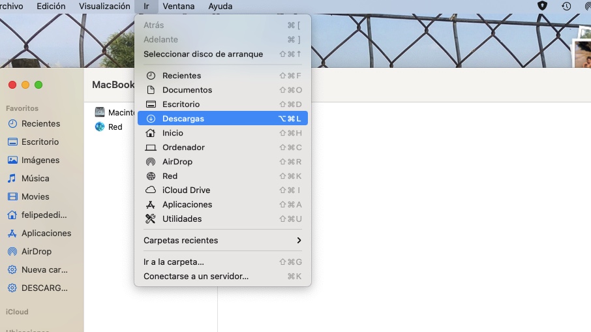
Task: Click the Recientes clock icon in Ir menu
Action: [x=151, y=76]
